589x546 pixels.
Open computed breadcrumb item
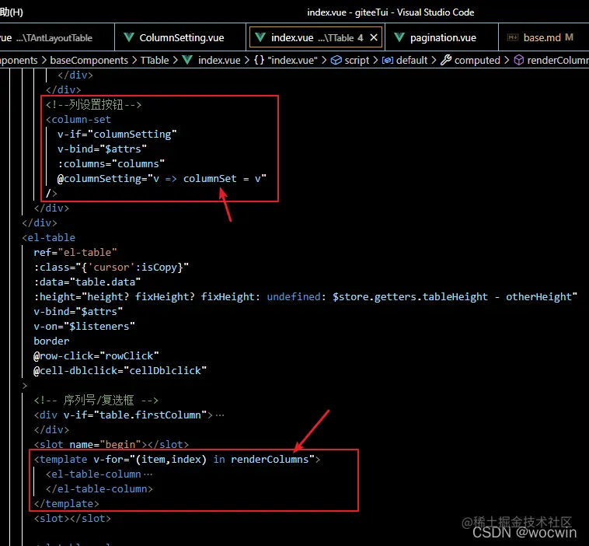(x=477, y=60)
